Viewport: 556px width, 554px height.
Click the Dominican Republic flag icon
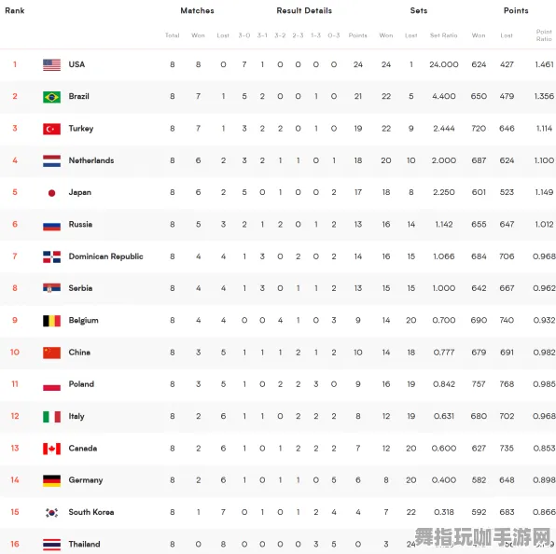(51, 257)
